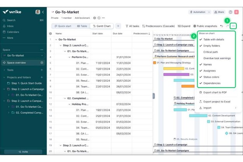Expand Import submenu arrow
243x162 pixels.
pos(236,108)
